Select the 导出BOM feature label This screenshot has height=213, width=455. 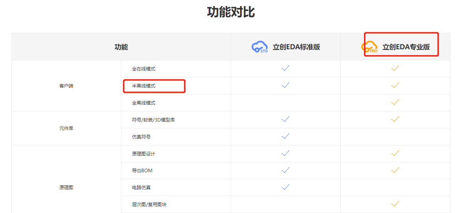pyautogui.click(x=142, y=170)
